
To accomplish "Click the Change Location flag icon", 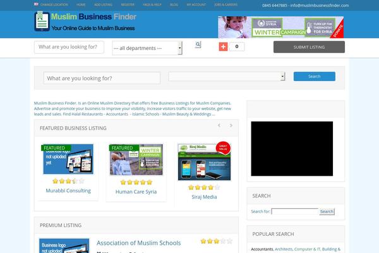I will 36,4.
